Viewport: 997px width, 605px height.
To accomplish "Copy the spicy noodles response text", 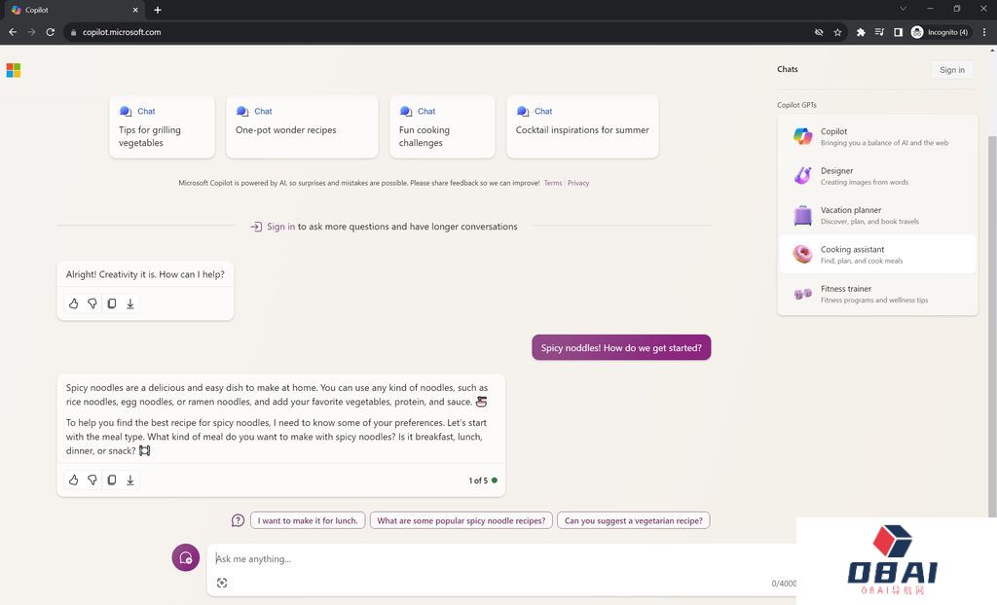I will tap(111, 480).
